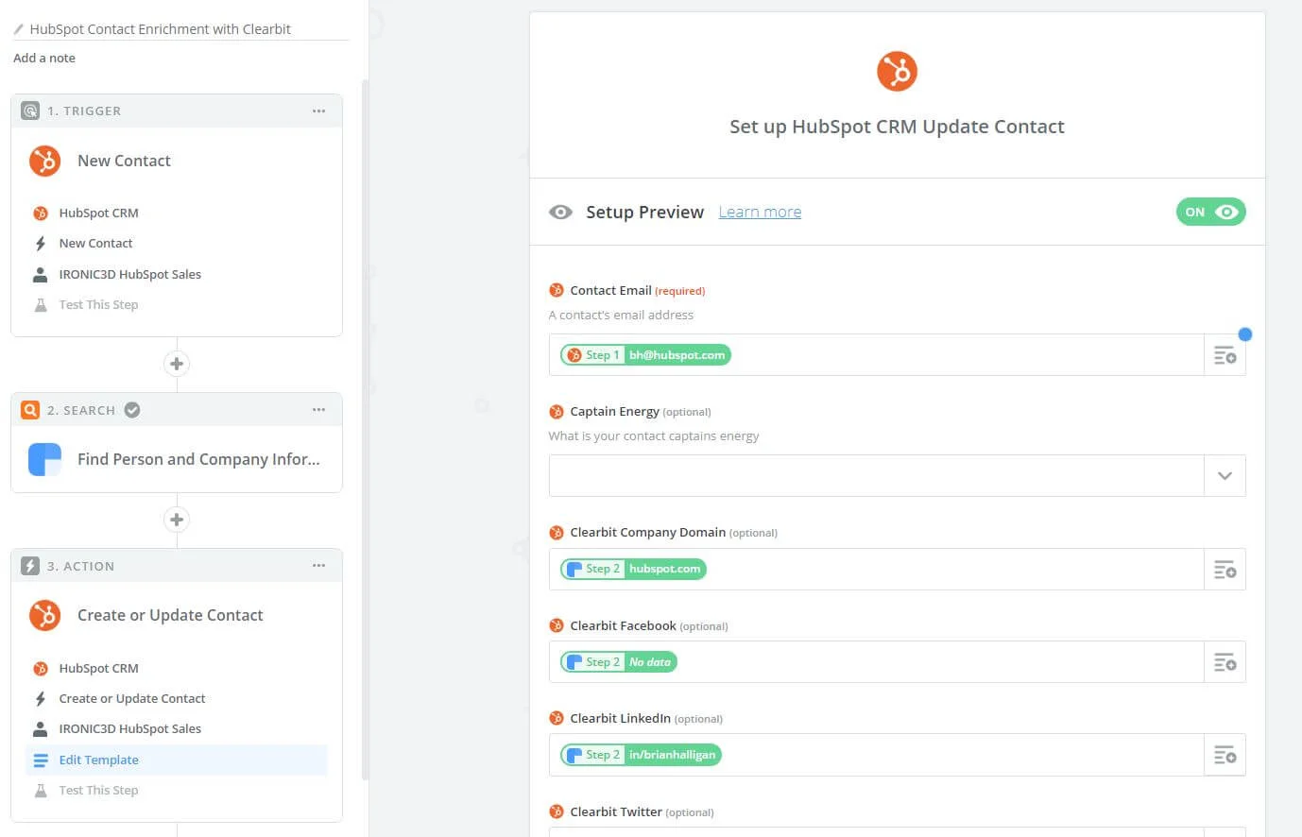Click the Clearbit LinkedIn input field
Image resolution: width=1302 pixels, height=837 pixels.
(x=876, y=755)
